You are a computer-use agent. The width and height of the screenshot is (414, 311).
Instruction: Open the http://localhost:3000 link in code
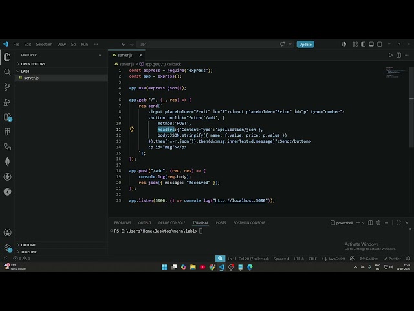240,200
